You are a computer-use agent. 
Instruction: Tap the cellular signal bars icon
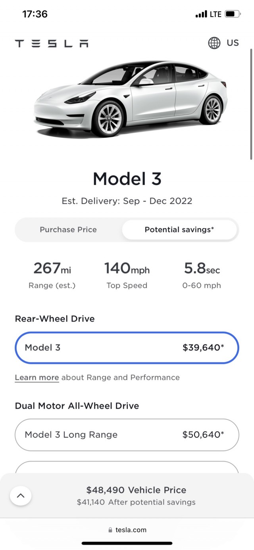click(x=201, y=14)
